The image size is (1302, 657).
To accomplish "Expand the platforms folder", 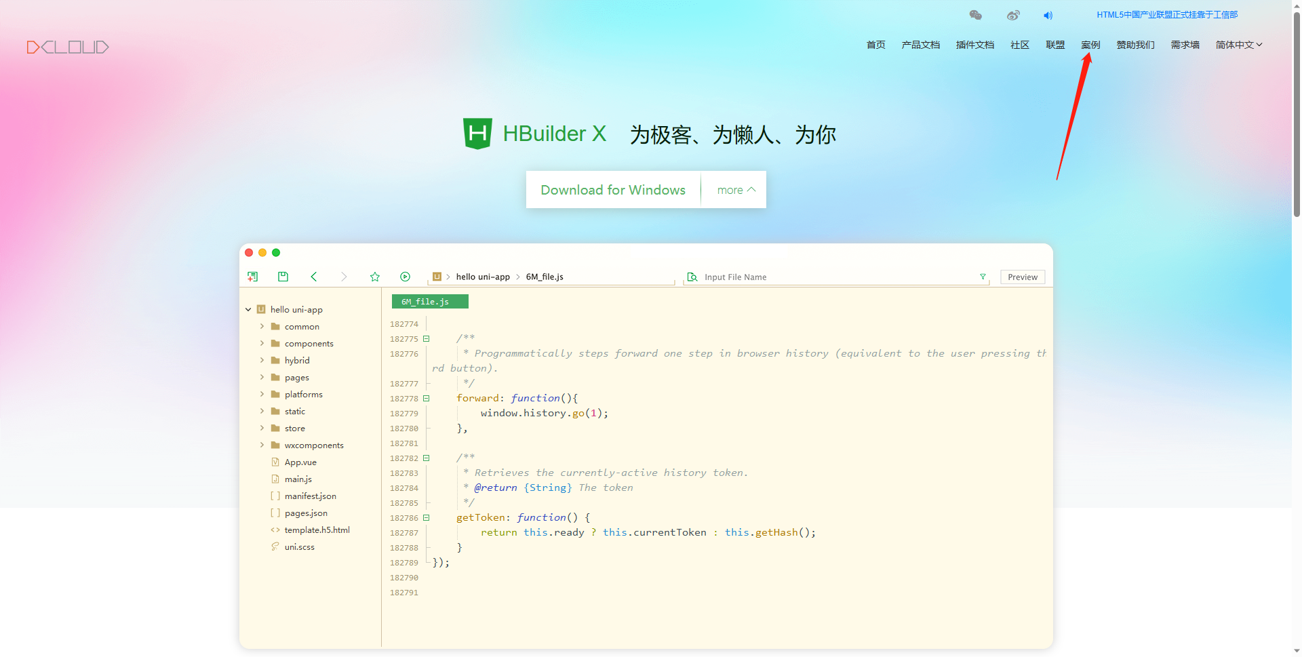I will pos(262,394).
